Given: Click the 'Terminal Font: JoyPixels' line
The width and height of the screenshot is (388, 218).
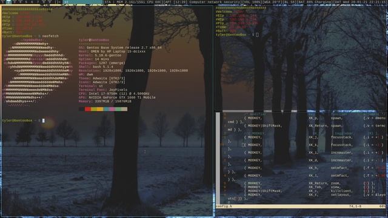Looking at the screenshot, I should [103, 90].
